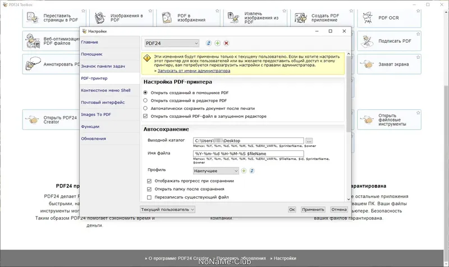This screenshot has height=267, width=449.
Task: Star the Создать PDF приложение tile
Action: pyautogui.click(x=351, y=11)
